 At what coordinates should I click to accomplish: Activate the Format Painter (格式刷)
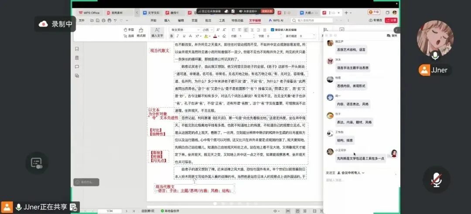click(x=141, y=32)
